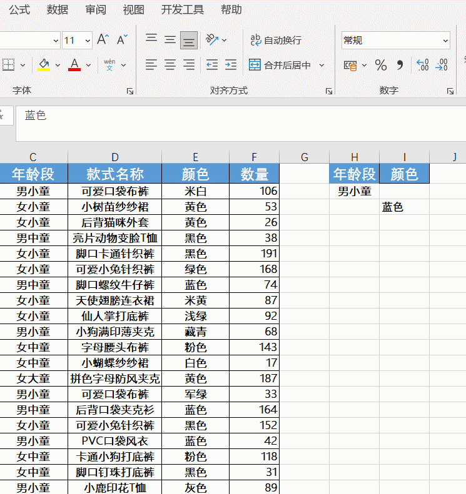Expand the font size 11 dropdown
This screenshot has height=494, width=466.
88,41
